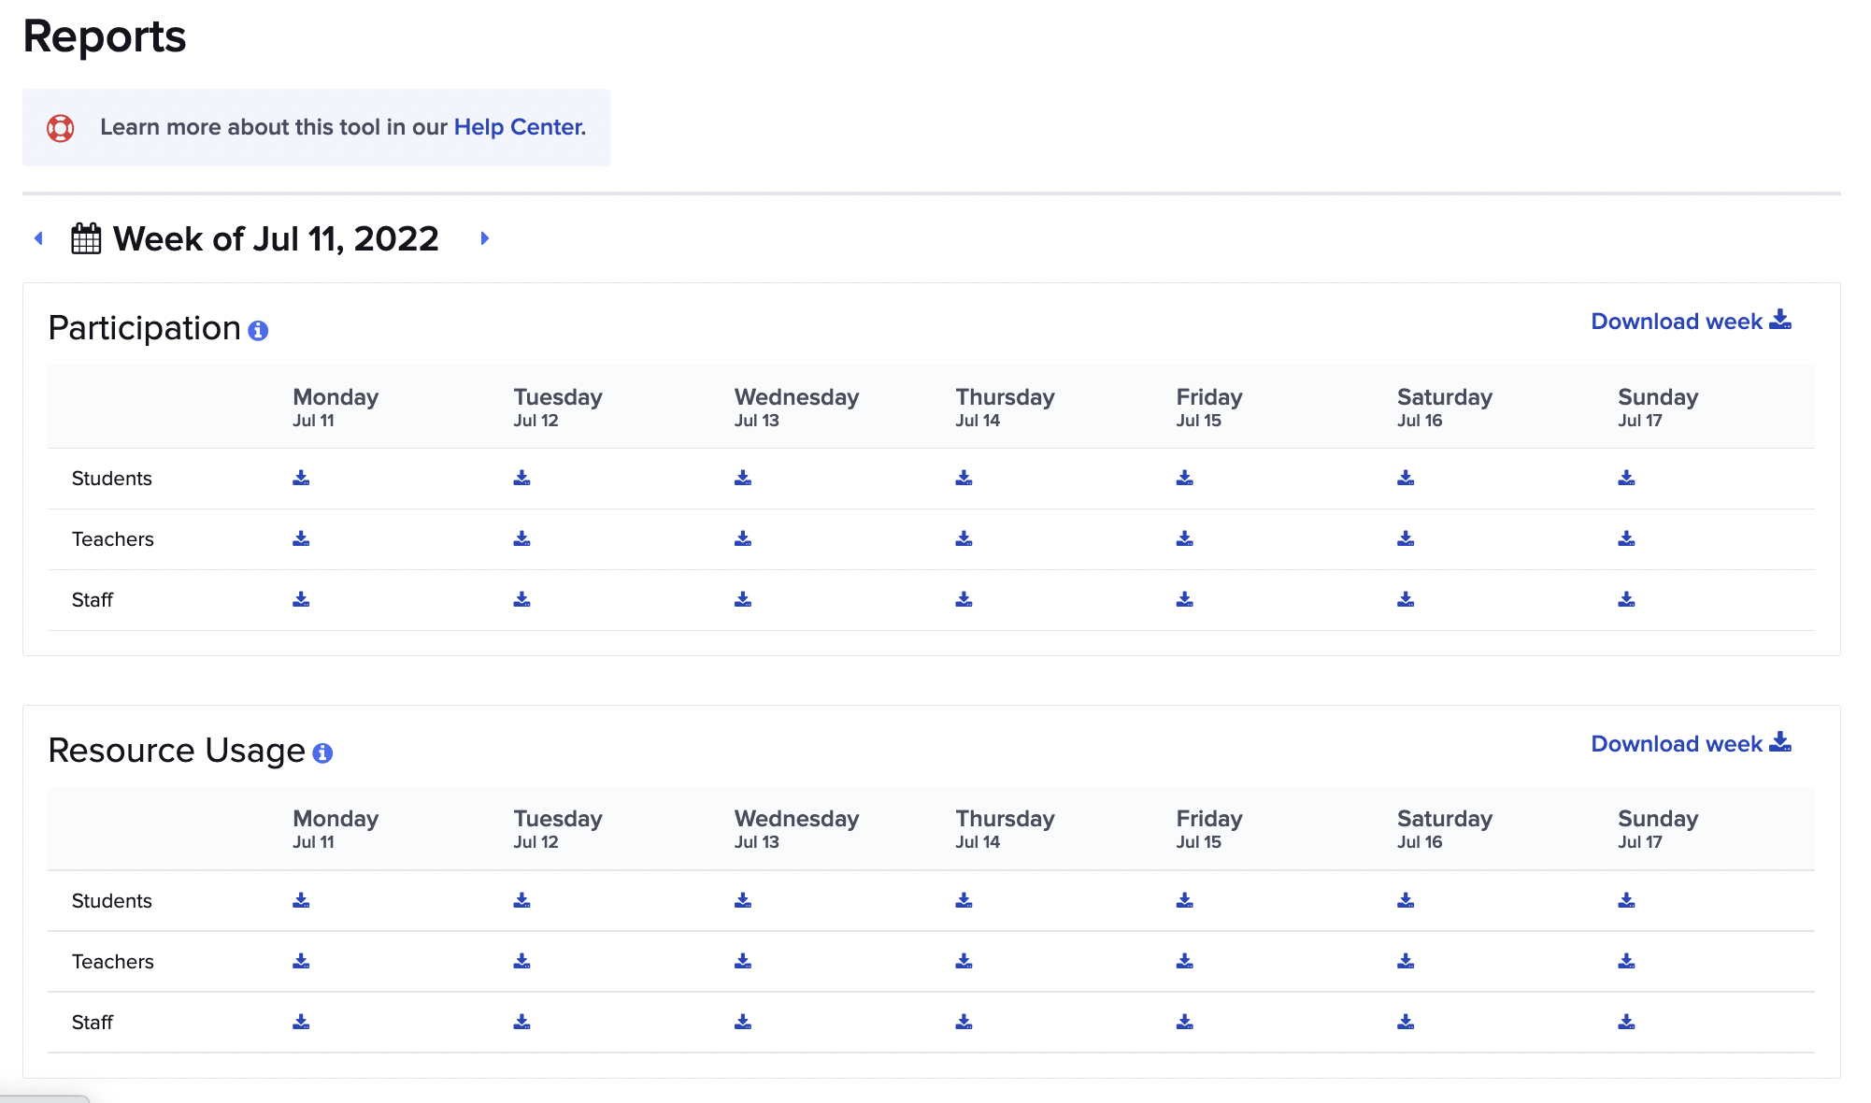Viewport: 1871px width, 1103px height.
Task: Open the Help Center link
Action: coord(520,127)
